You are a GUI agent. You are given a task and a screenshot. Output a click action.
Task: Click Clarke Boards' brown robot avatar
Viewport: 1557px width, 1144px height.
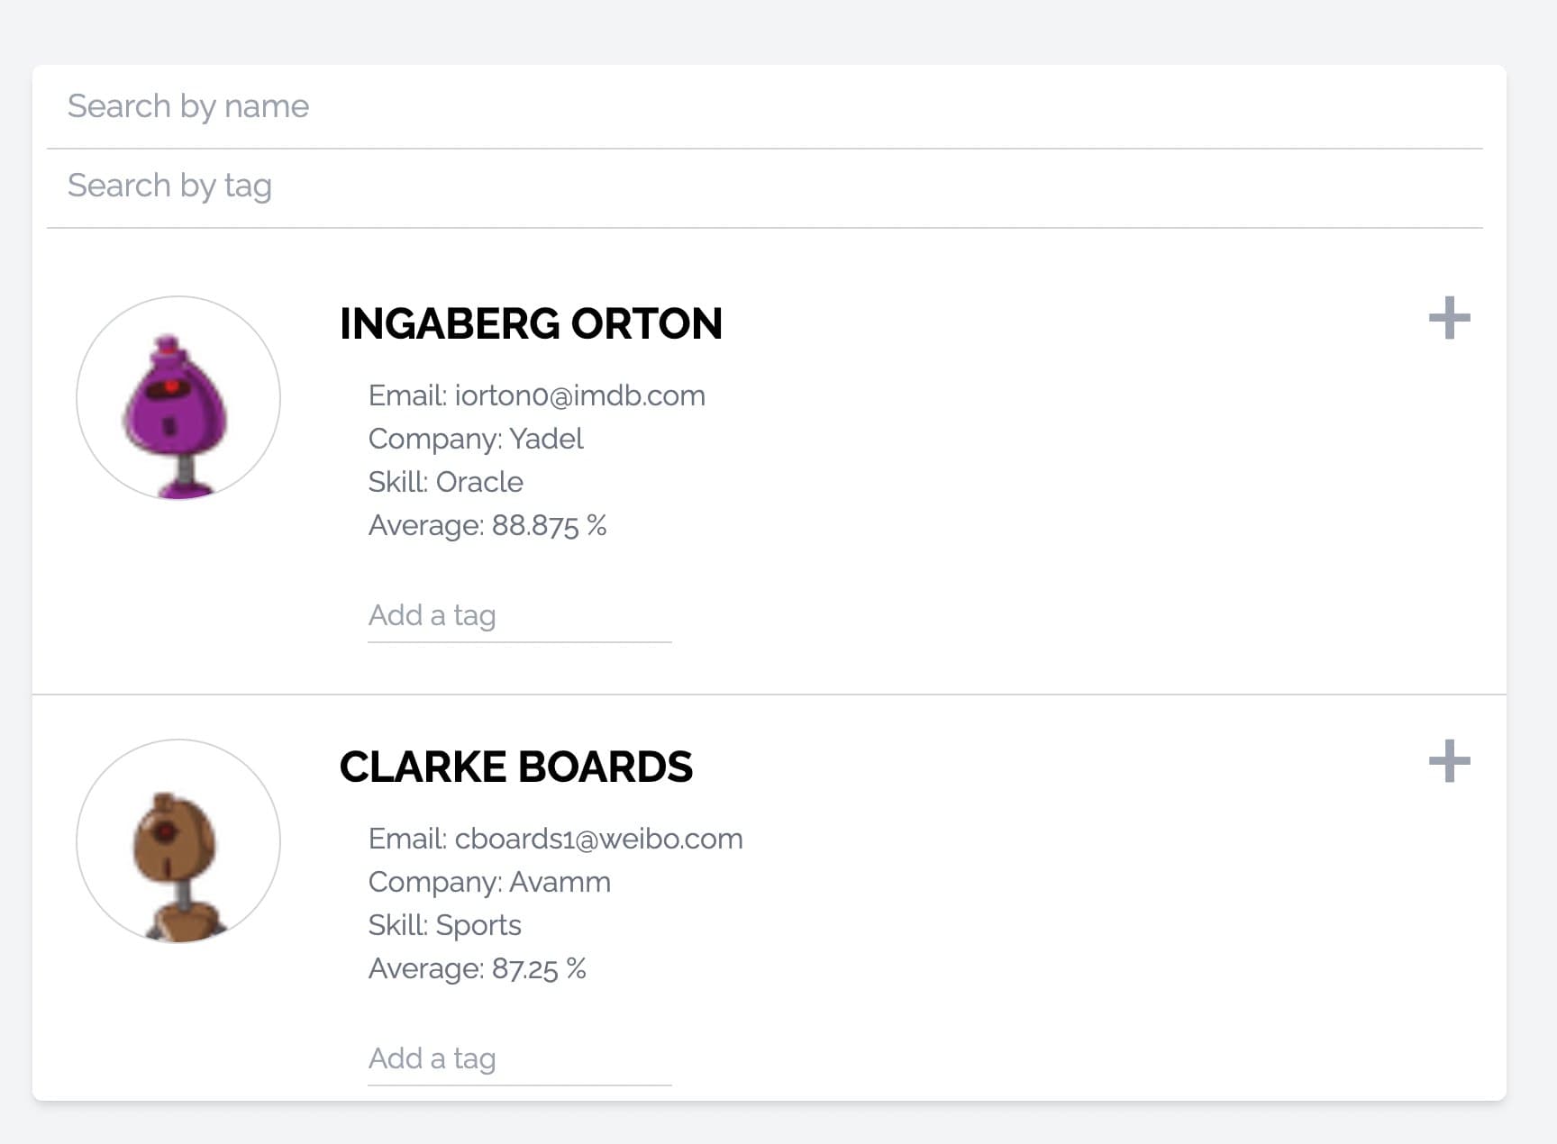click(x=178, y=840)
